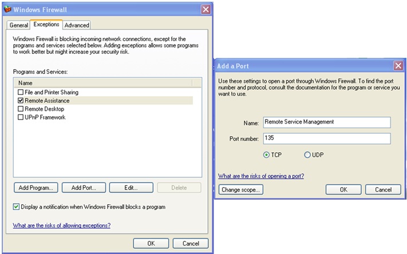Viewport: 407px width, 254px height.
Task: Switch to the General tab
Action: [x=19, y=25]
